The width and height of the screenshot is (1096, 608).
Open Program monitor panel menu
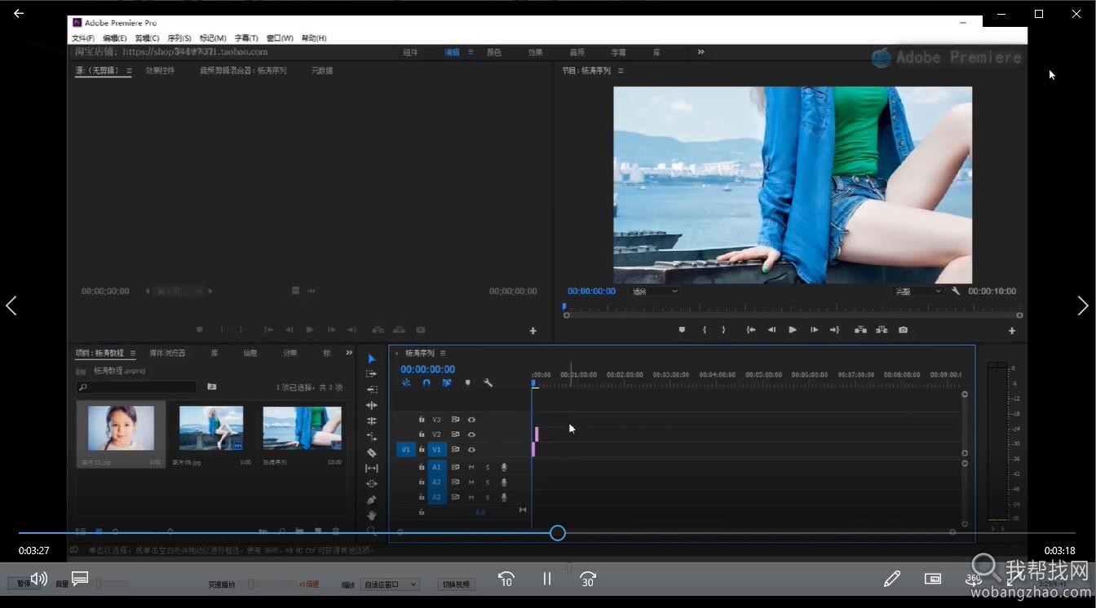coord(621,71)
